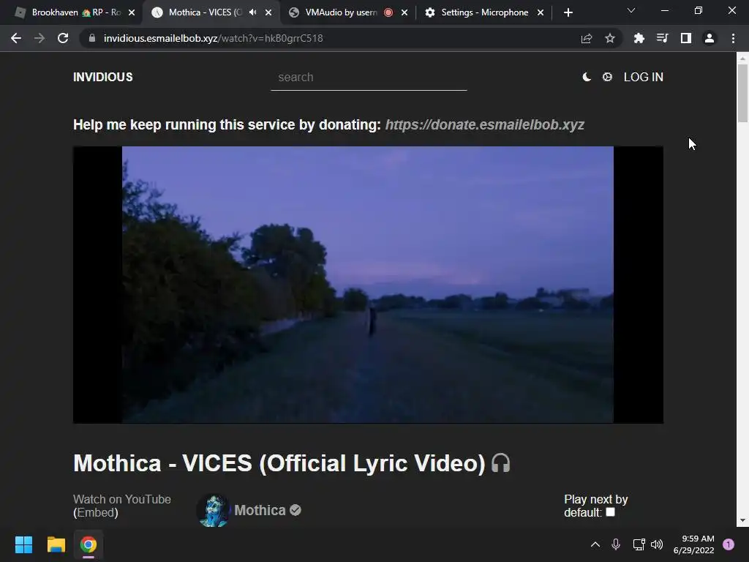Click the LOG IN link
Image resolution: width=749 pixels, height=562 pixels.
tap(644, 77)
